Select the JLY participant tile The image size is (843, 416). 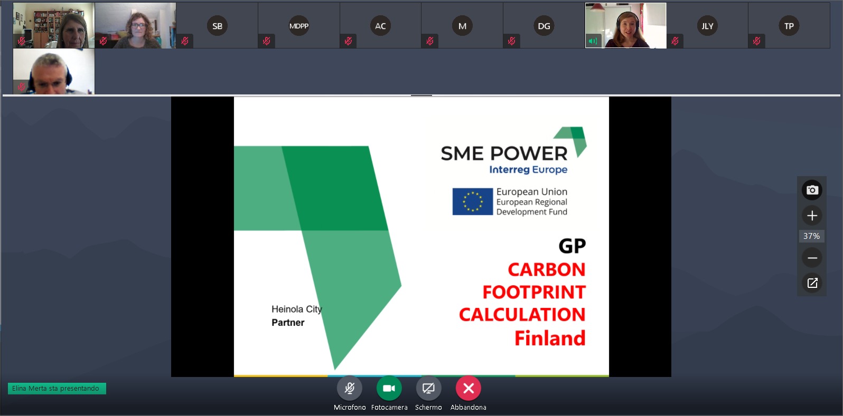coord(707,25)
